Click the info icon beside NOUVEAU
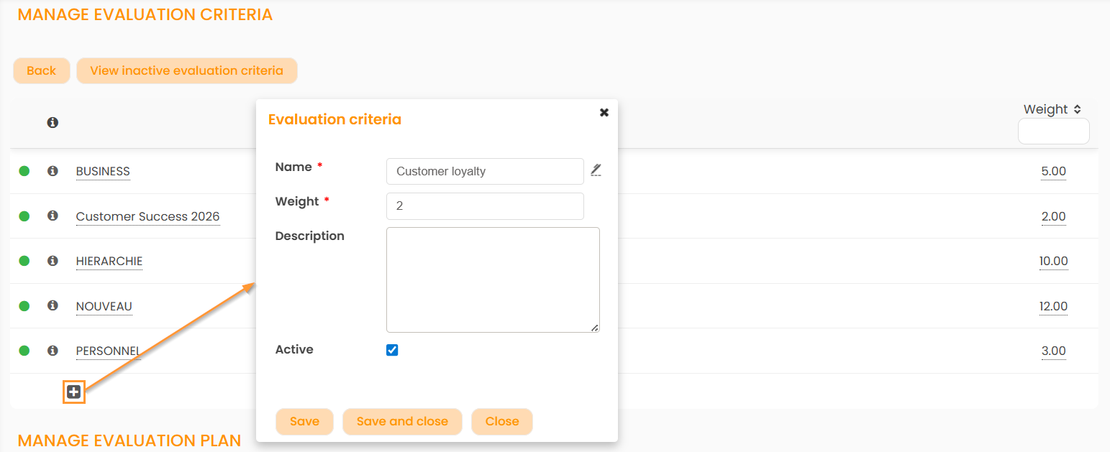The width and height of the screenshot is (1110, 452). pos(53,305)
